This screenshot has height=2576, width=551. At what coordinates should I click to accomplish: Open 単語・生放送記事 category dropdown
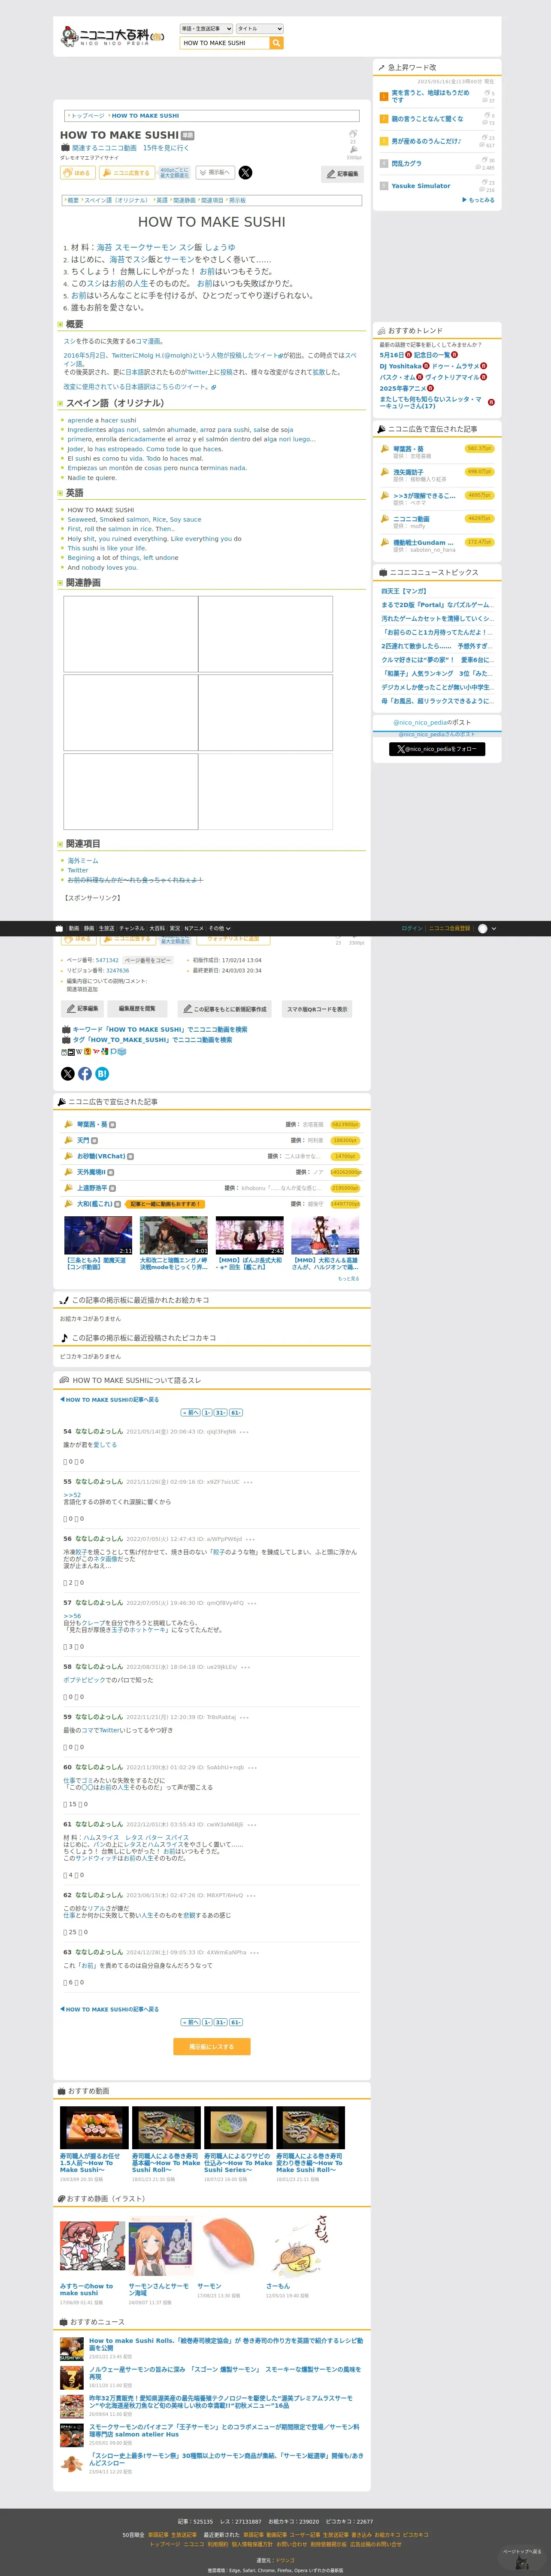[x=206, y=29]
